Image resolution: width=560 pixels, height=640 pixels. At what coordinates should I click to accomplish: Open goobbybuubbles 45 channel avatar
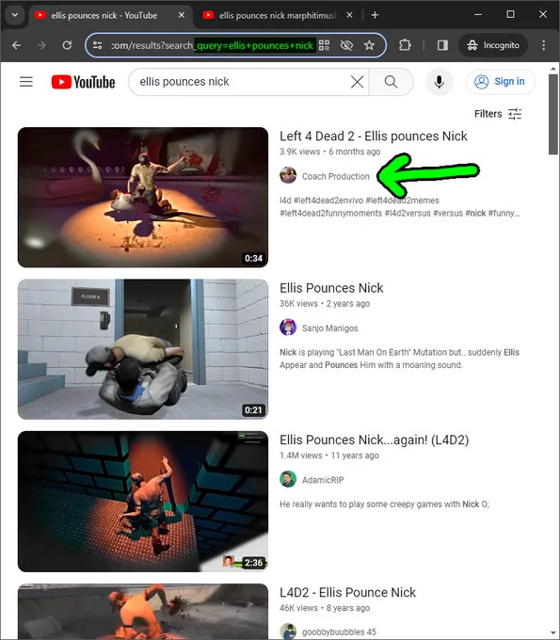[288, 632]
